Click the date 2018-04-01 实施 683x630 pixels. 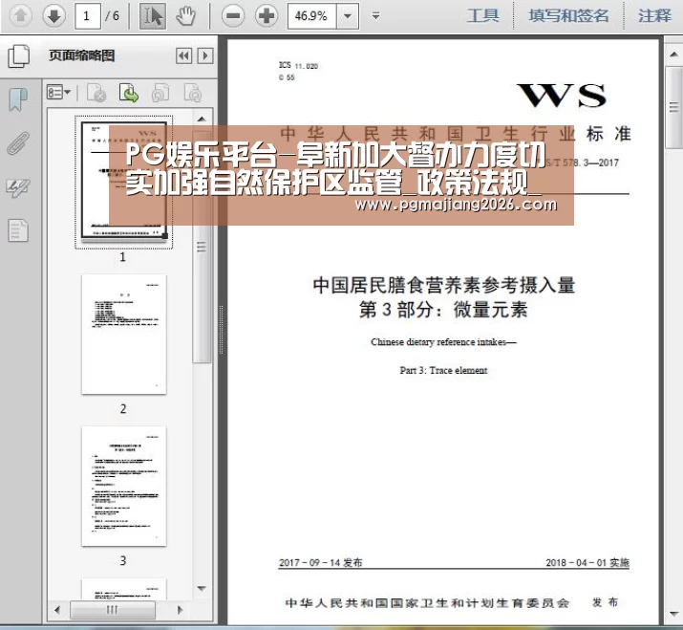coord(587,562)
